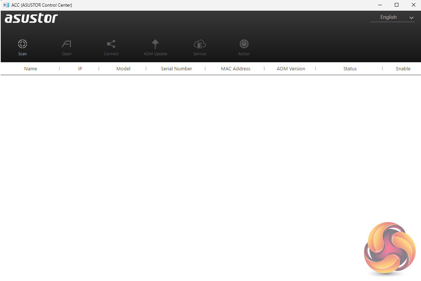Select the MAC Address column header

click(236, 69)
